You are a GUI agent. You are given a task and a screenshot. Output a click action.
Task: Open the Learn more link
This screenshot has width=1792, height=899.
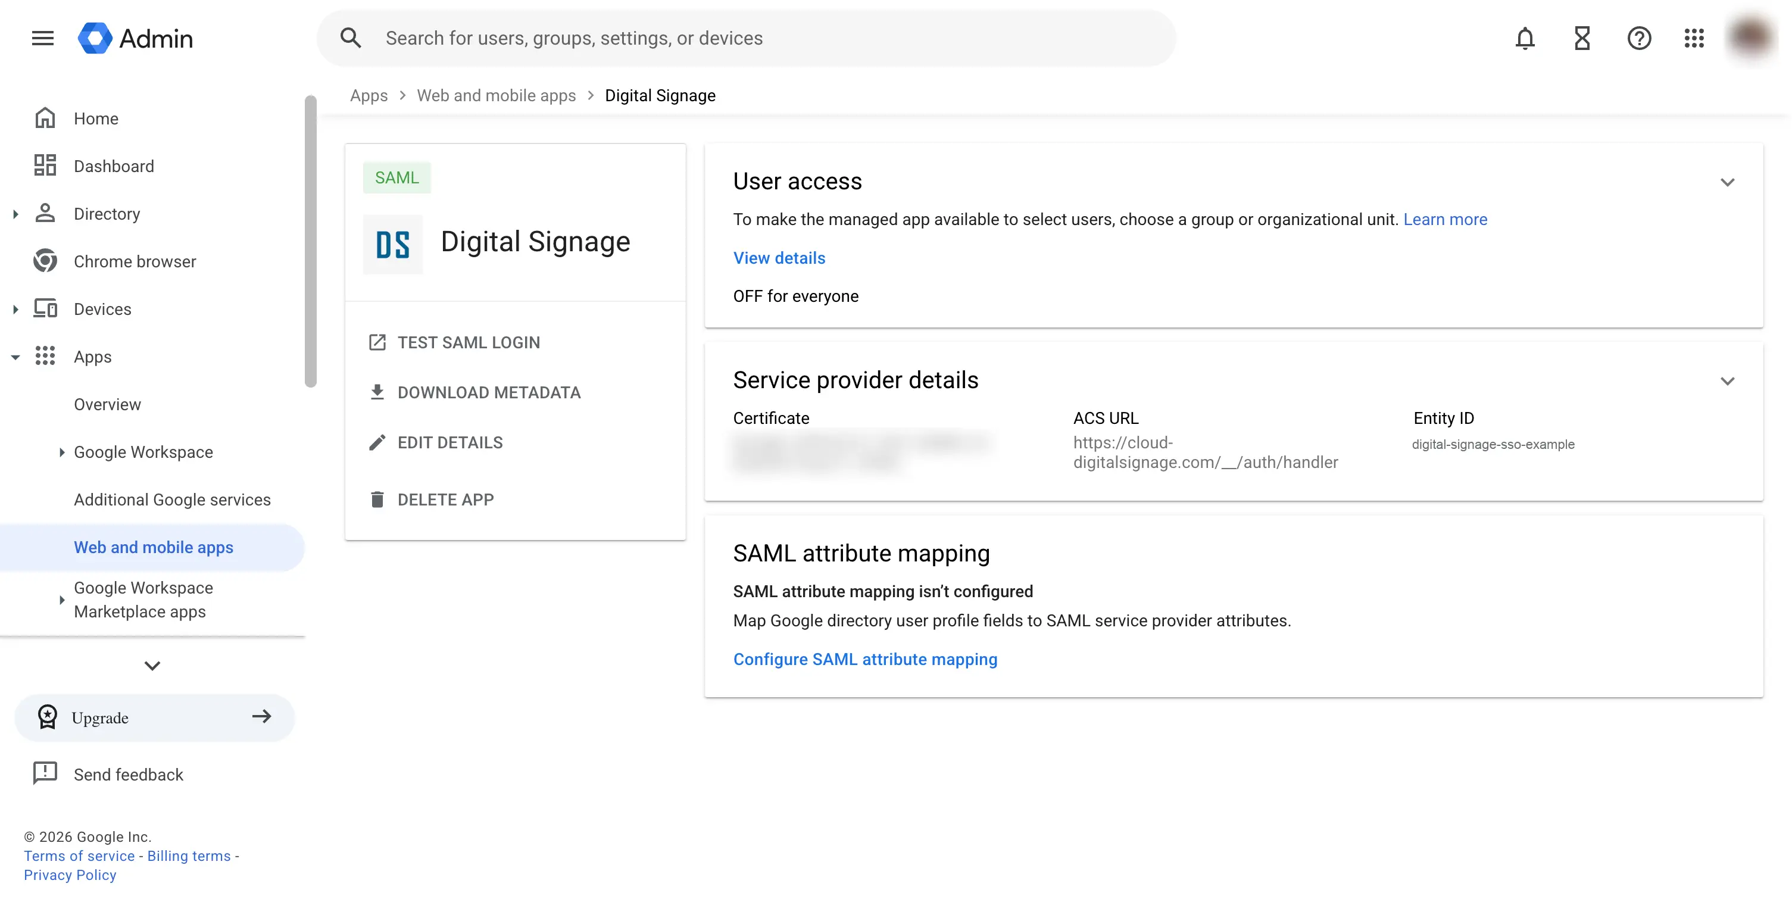point(1445,219)
